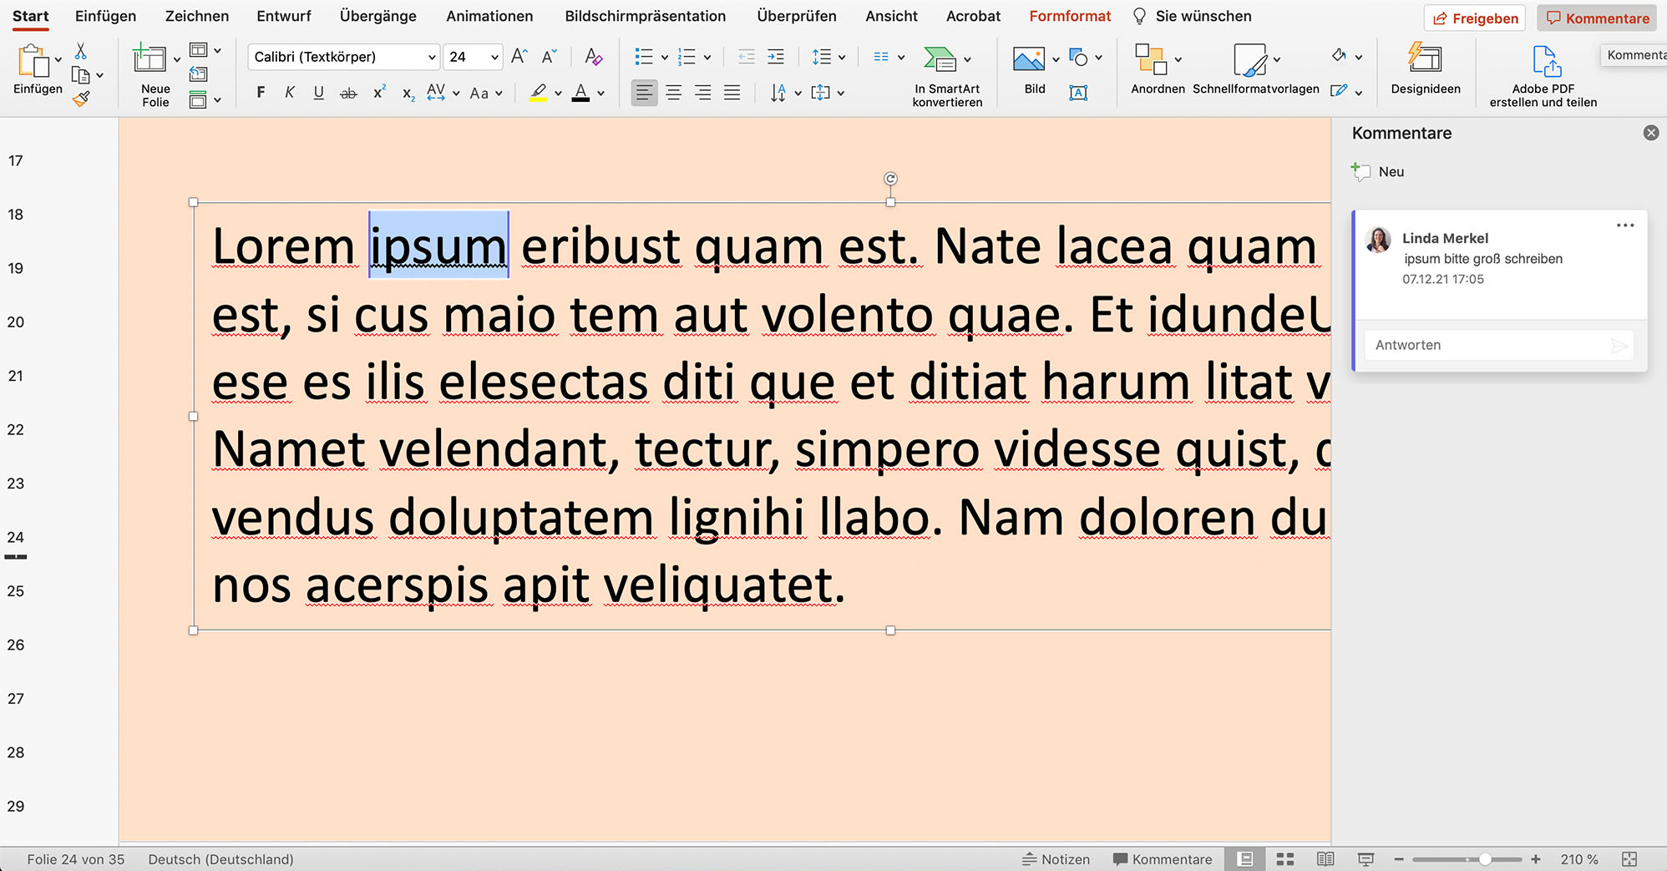Switch to reading view icon
Screen dimensions: 1667x871
tap(1325, 859)
